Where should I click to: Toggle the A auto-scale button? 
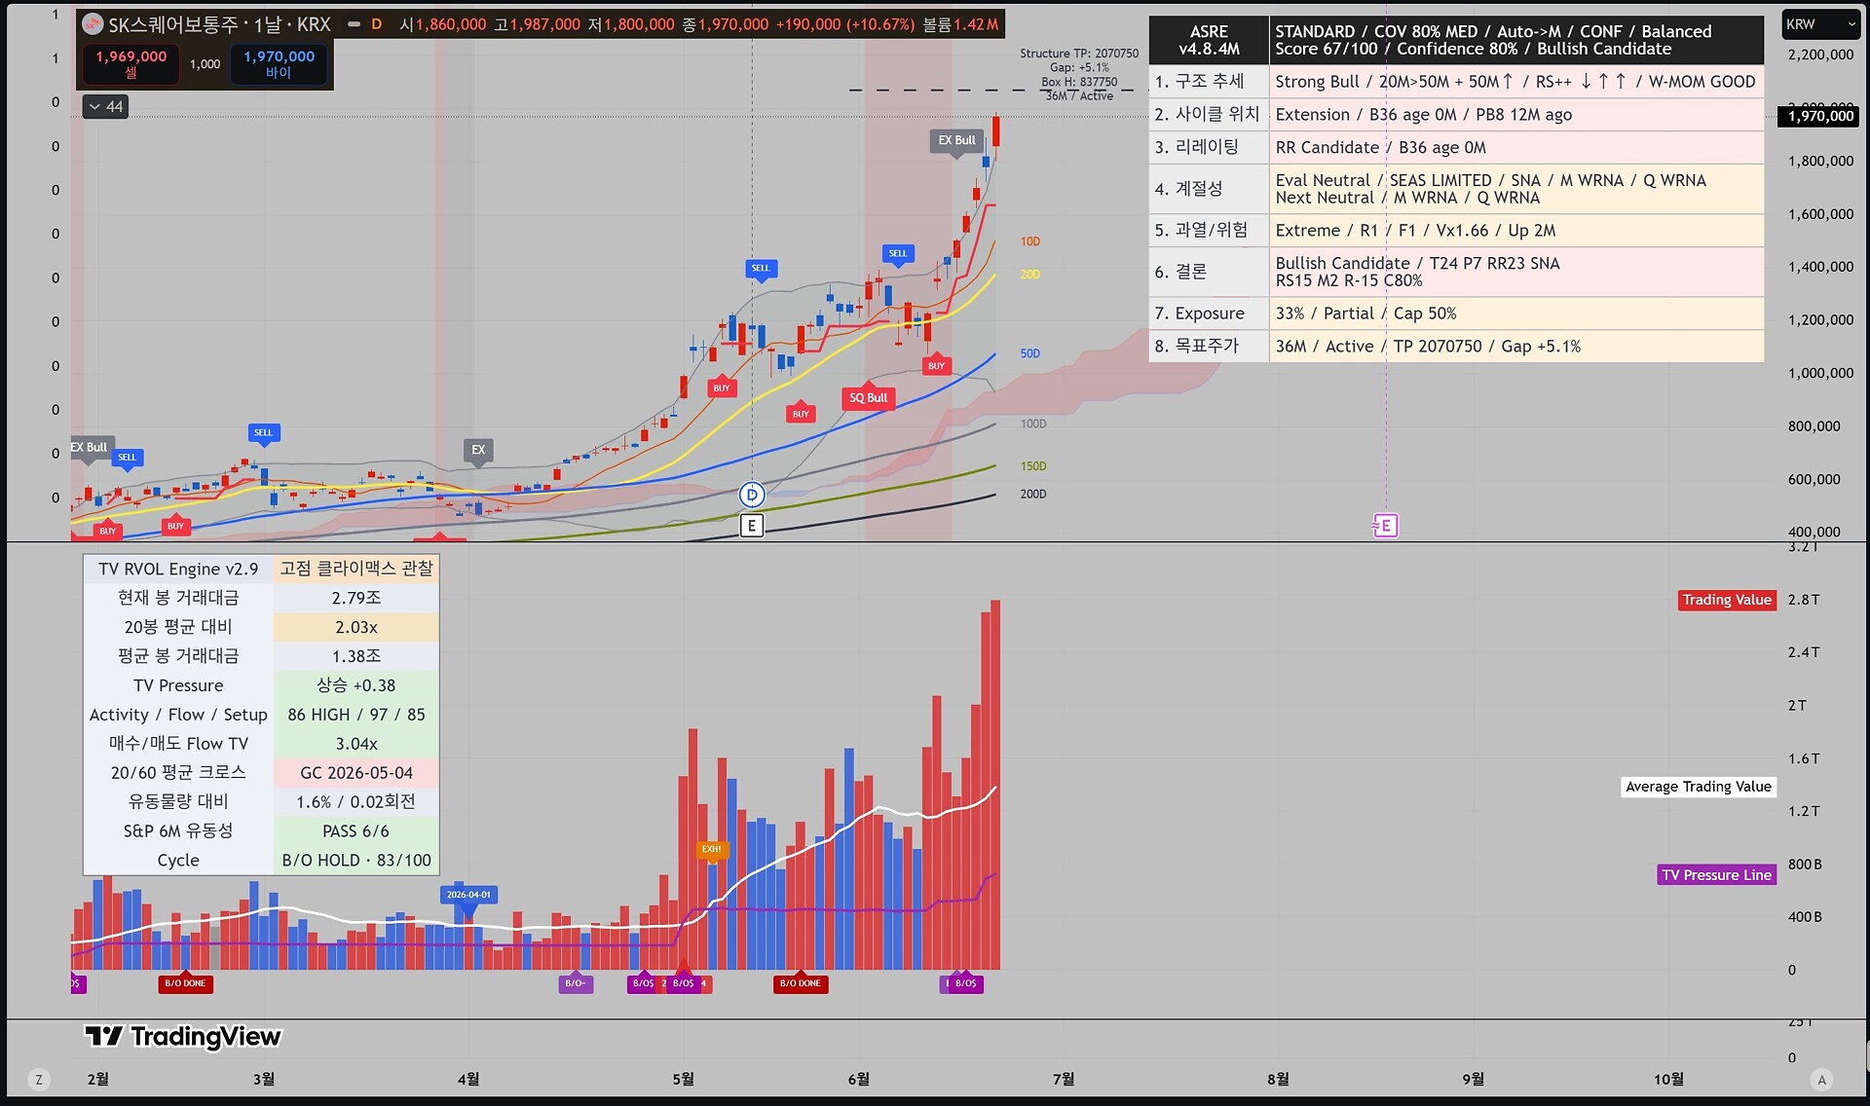click(x=1822, y=1079)
